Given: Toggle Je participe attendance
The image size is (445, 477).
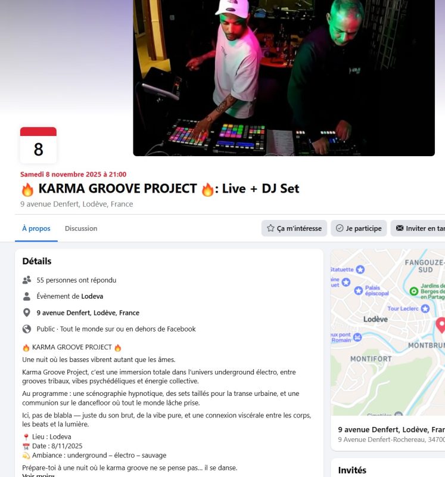Looking at the screenshot, I should [x=359, y=228].
